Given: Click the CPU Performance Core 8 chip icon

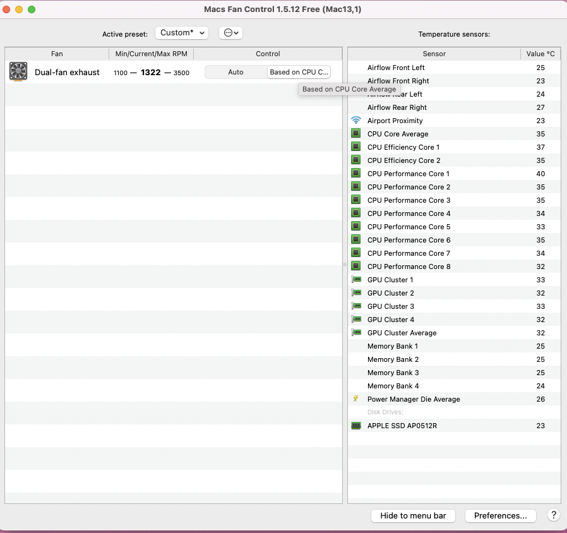Looking at the screenshot, I should pos(356,266).
